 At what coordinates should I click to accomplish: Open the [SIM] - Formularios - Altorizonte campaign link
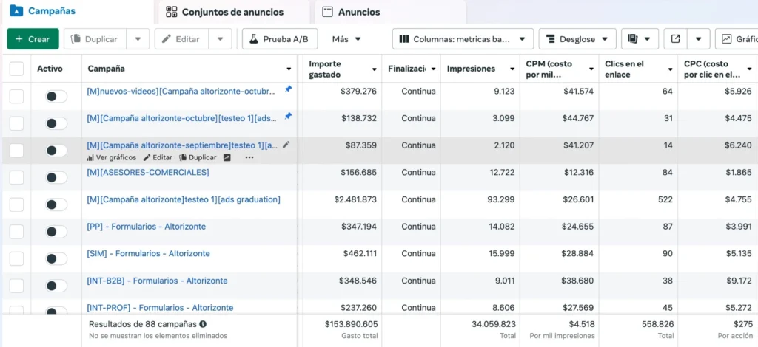(148, 253)
